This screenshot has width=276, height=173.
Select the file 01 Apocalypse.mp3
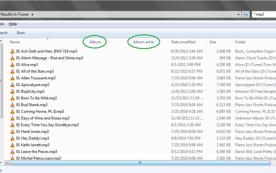coord(33,84)
